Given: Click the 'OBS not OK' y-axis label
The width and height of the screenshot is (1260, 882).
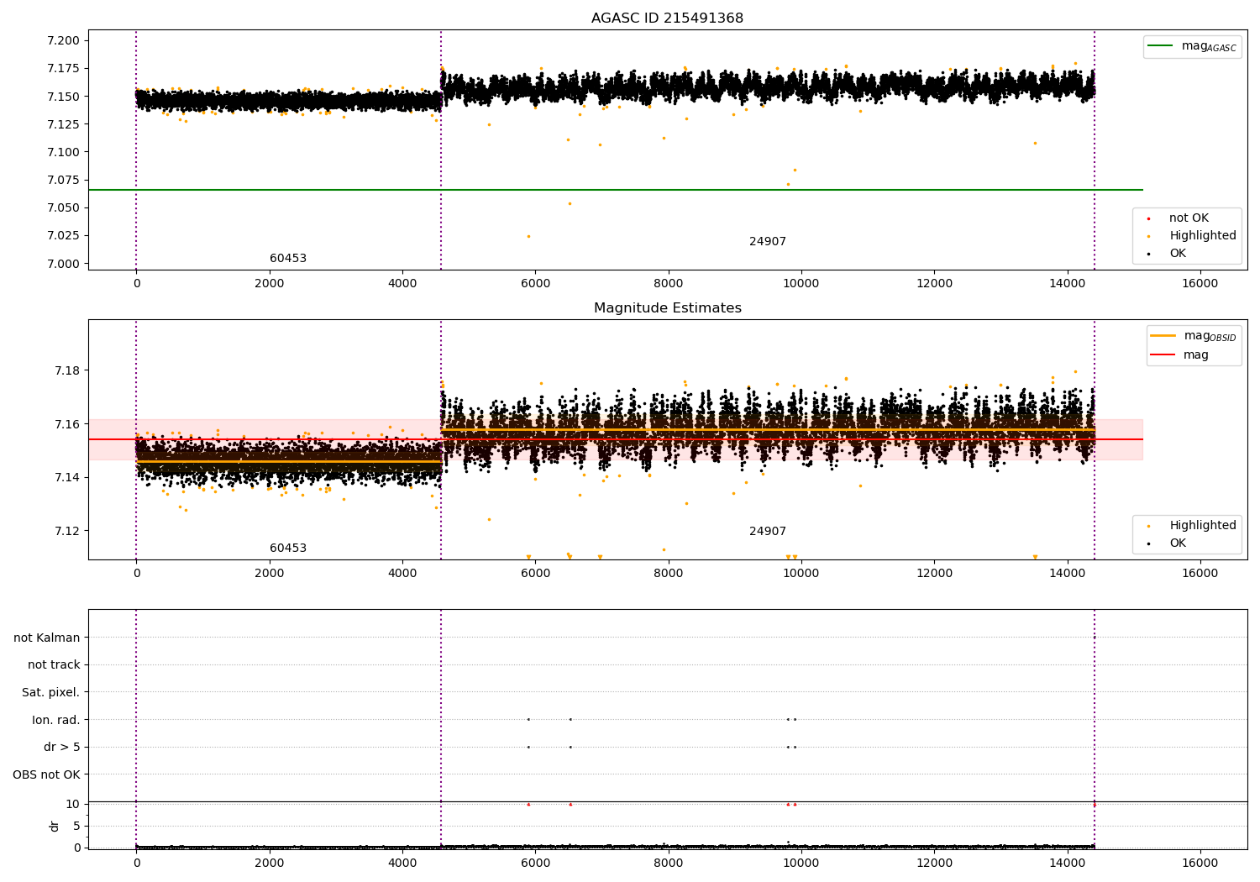Looking at the screenshot, I should (46, 774).
